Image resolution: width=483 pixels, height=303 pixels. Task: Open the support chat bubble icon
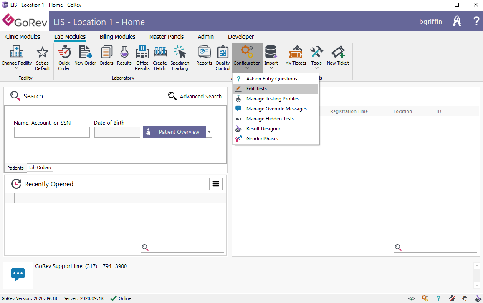(x=18, y=275)
